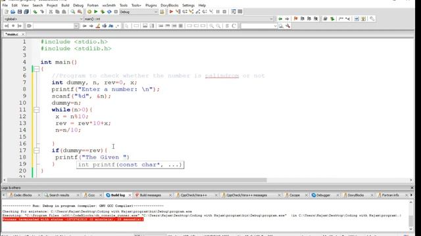The image size is (421, 236).
Task: Close the Logs & others panel
Action: [412, 188]
